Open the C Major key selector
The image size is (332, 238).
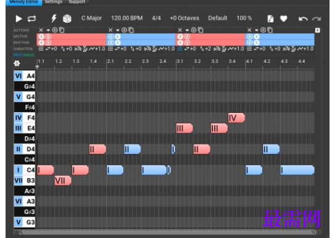pos(92,18)
